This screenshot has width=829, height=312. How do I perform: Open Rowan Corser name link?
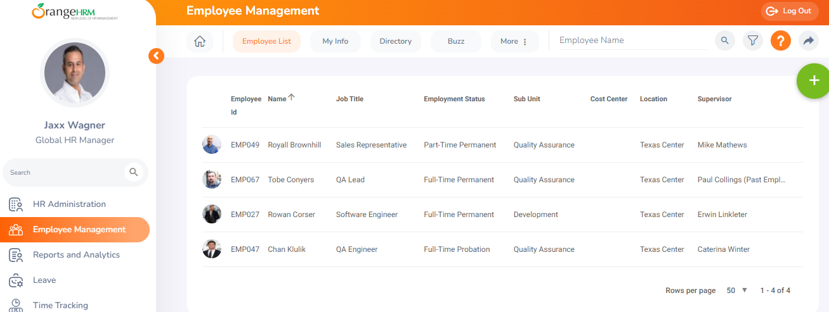click(291, 215)
